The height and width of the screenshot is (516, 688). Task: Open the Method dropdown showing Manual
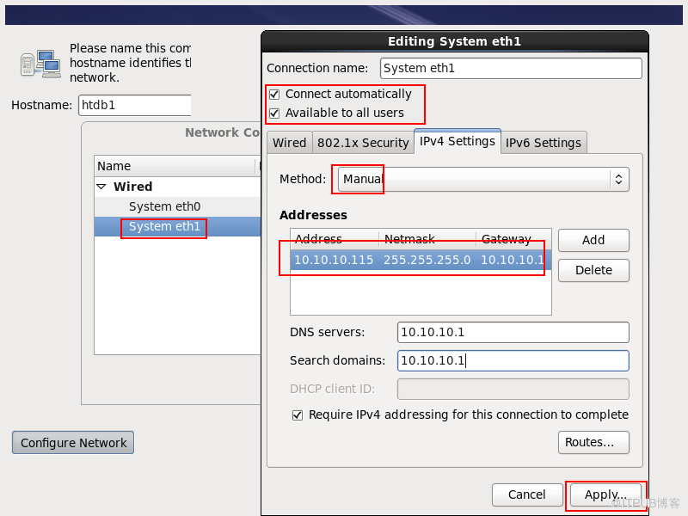coord(483,179)
